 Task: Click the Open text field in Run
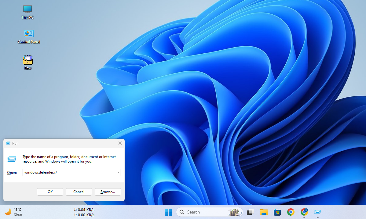[69, 173]
